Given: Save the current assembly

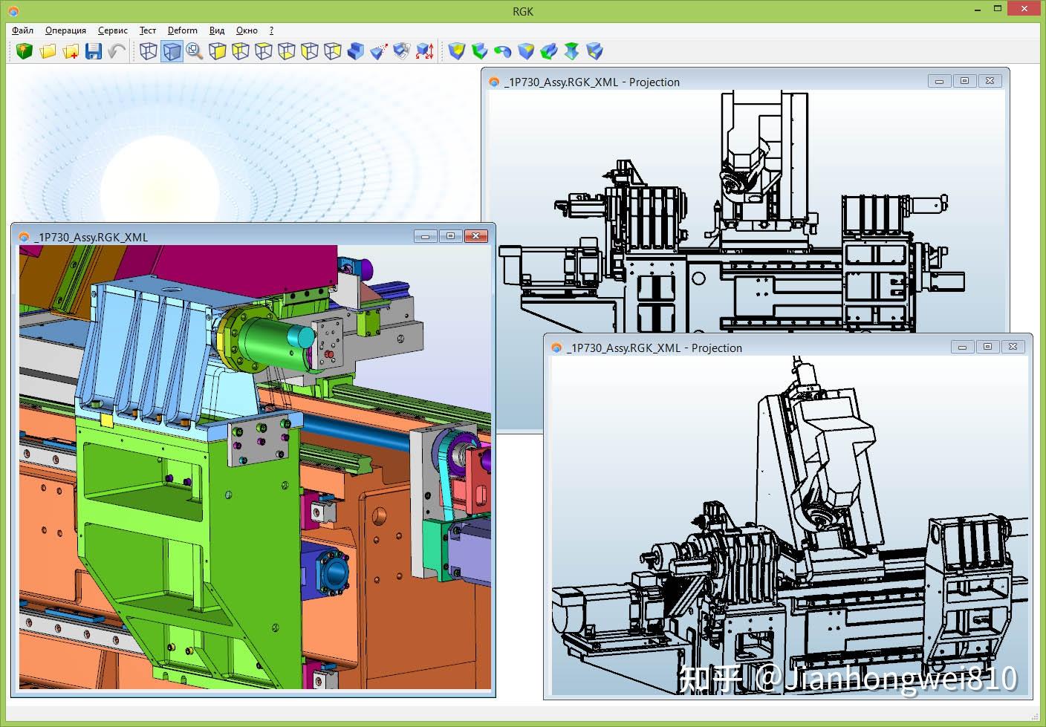Looking at the screenshot, I should click(x=93, y=50).
